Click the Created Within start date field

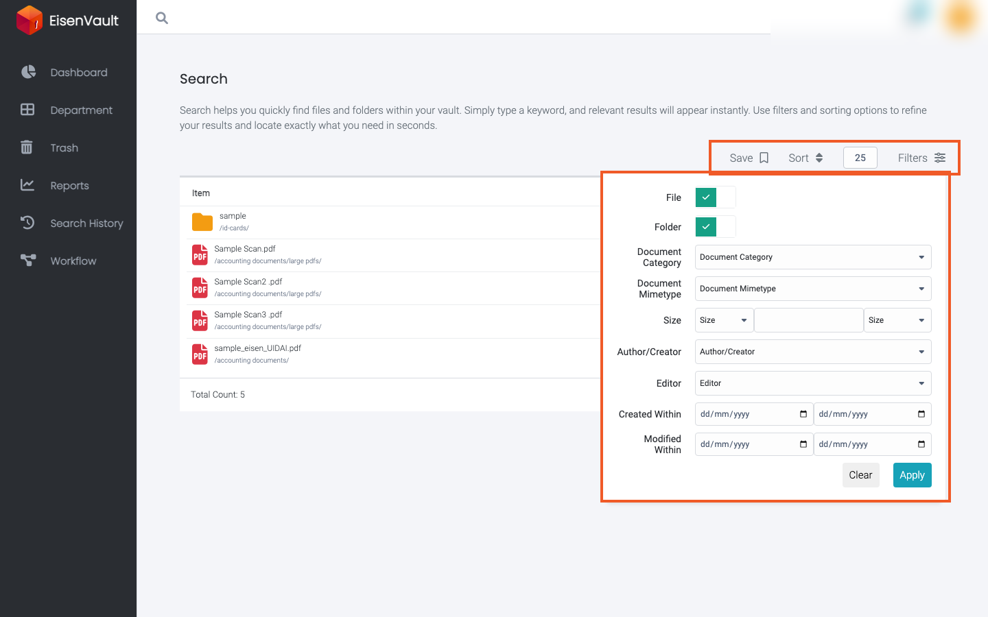(x=754, y=414)
